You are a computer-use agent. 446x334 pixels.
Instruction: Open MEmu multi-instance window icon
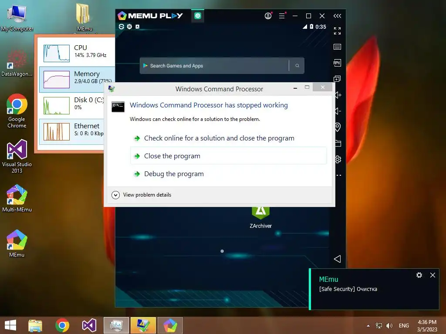pos(338,79)
